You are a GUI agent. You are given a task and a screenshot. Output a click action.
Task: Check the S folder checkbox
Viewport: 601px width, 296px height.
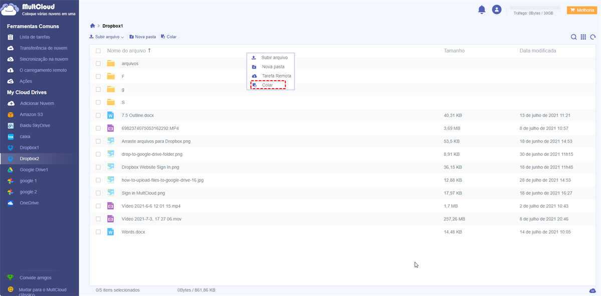tap(98, 103)
